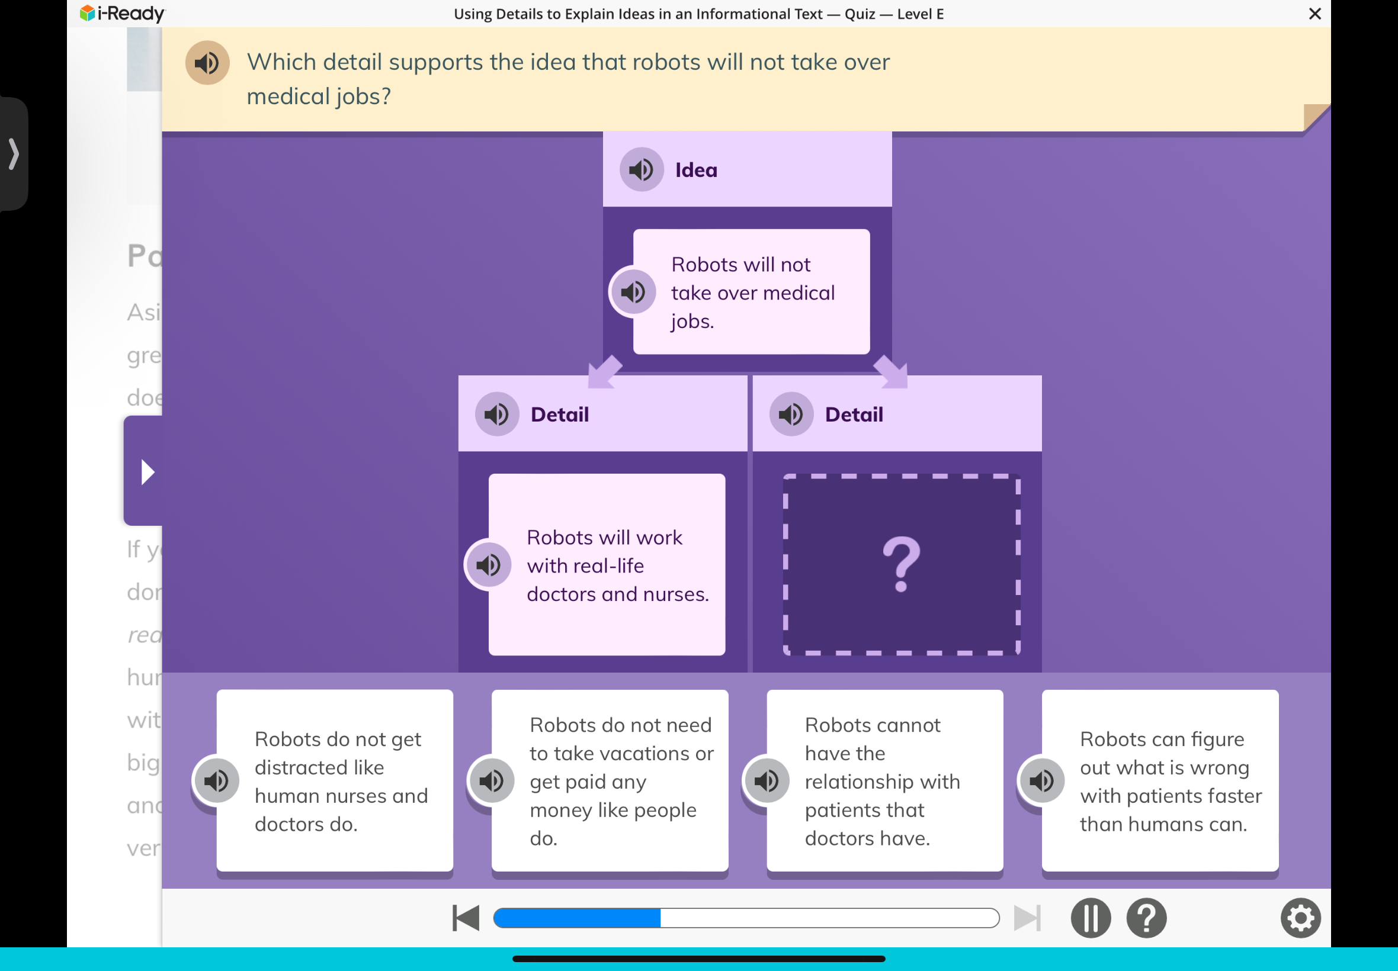
Task: Click the card 'Robots will work with real-life doctors and nurses'
Action: coord(607,565)
